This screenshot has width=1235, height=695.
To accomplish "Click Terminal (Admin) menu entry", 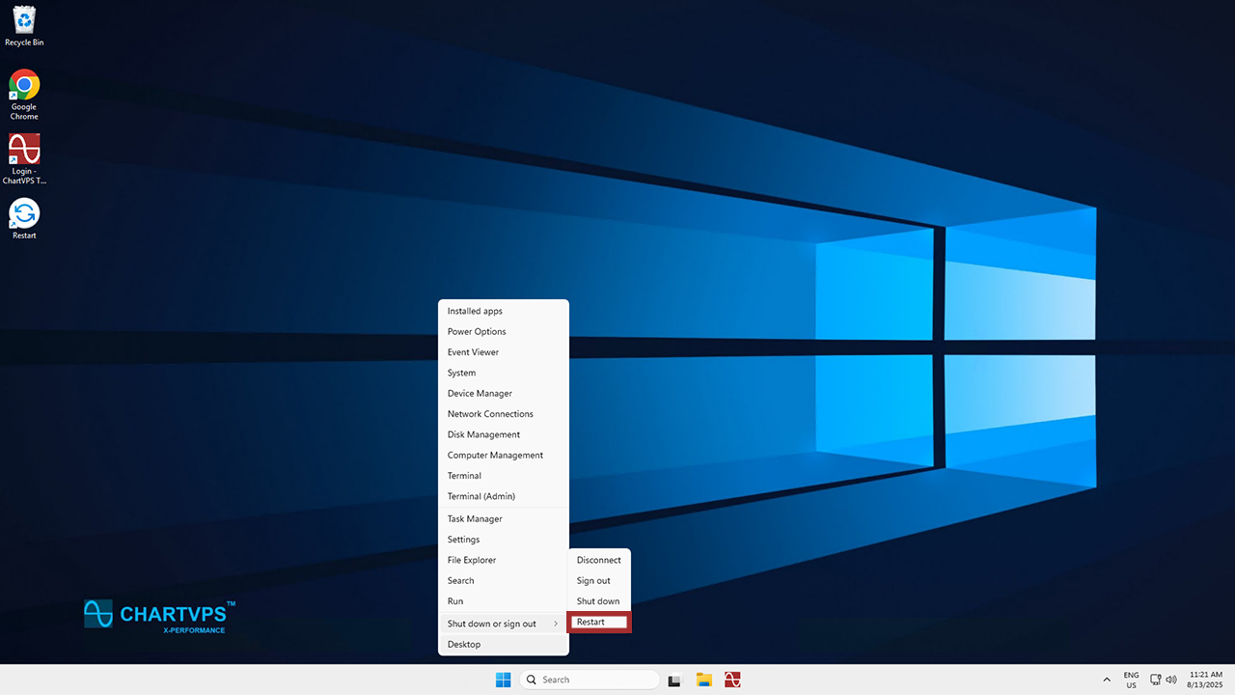I will pos(480,496).
